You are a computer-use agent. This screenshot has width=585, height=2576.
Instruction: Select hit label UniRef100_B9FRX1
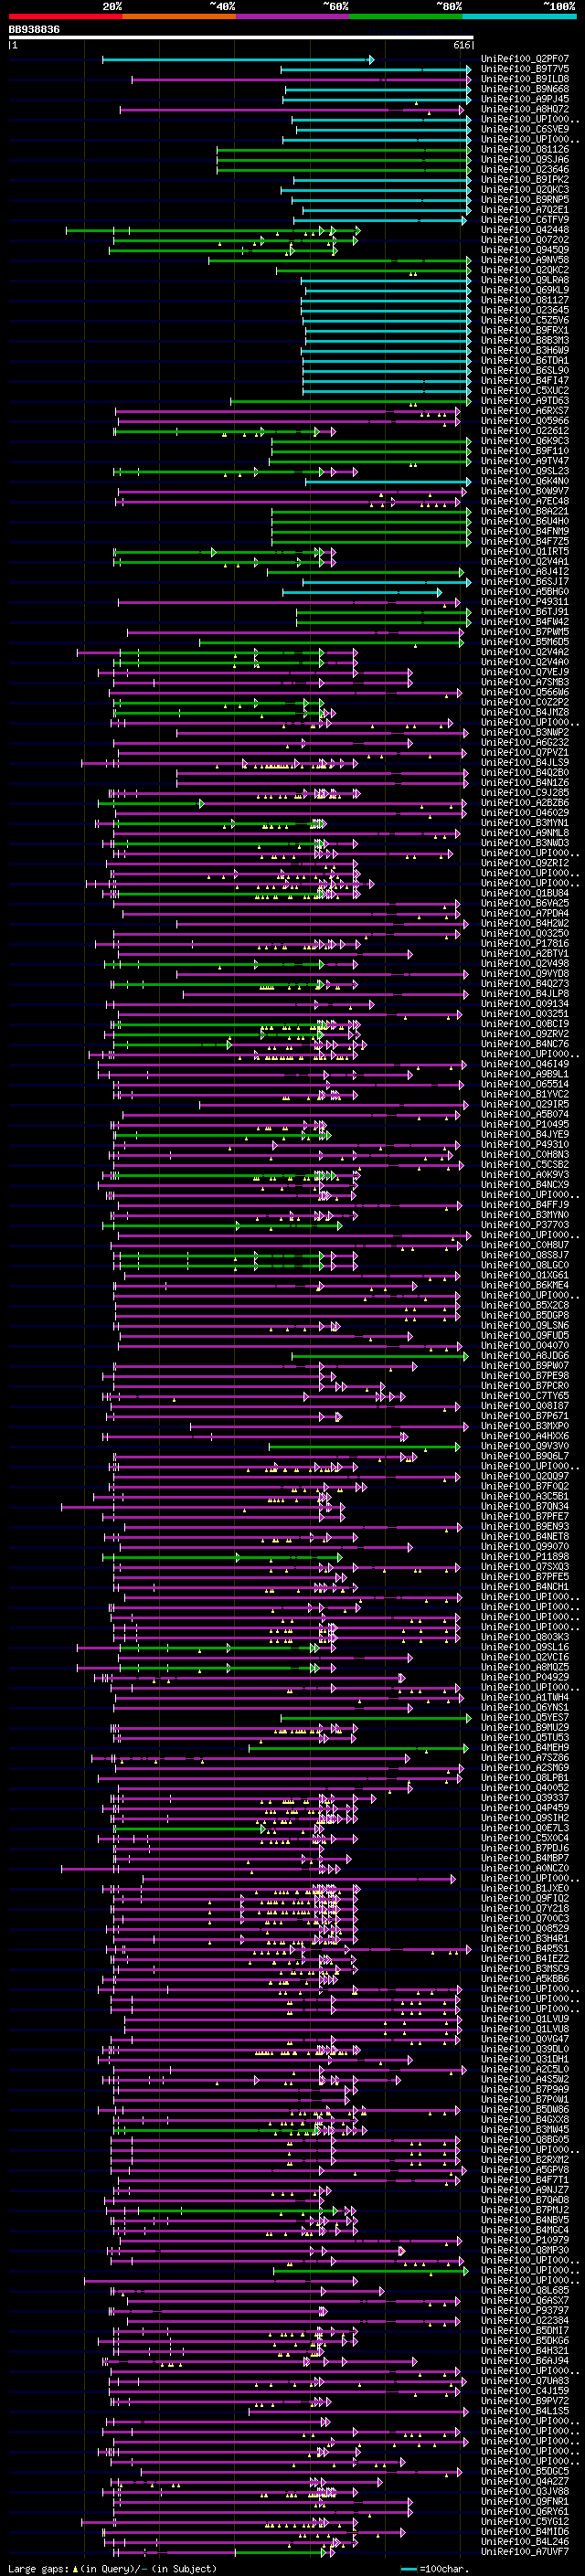pyautogui.click(x=525, y=331)
